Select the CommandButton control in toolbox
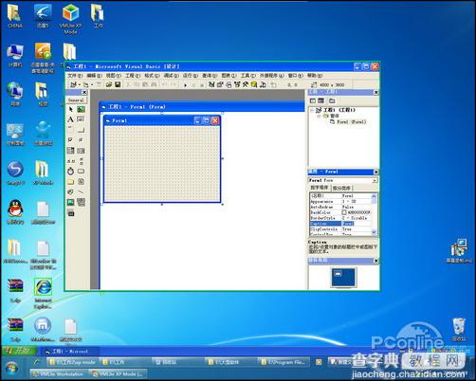This screenshot has width=476, height=381. 82,130
